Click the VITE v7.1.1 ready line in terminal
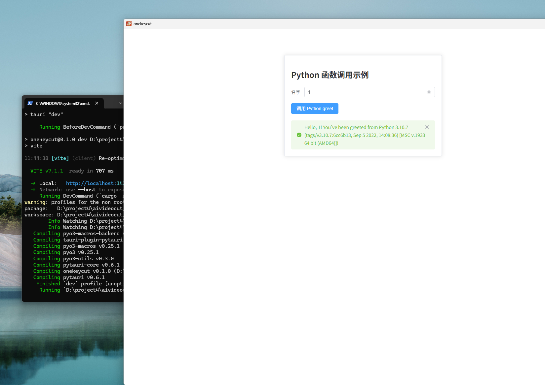The width and height of the screenshot is (545, 385). click(x=72, y=171)
